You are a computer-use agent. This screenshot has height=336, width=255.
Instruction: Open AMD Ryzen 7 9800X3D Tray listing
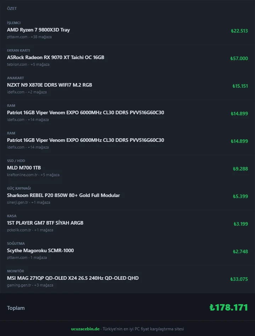pyautogui.click(x=38, y=30)
